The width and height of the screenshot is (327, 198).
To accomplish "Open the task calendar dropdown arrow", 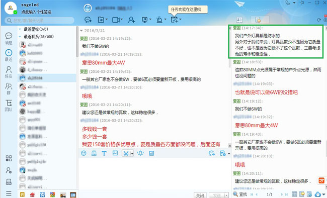I will pos(180,19).
